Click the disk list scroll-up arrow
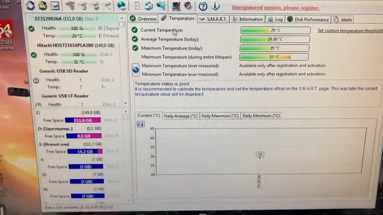The height and width of the screenshot is (215, 383). point(121,19)
